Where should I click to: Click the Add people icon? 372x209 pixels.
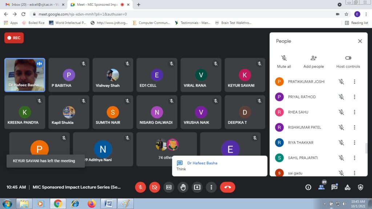pos(314,61)
